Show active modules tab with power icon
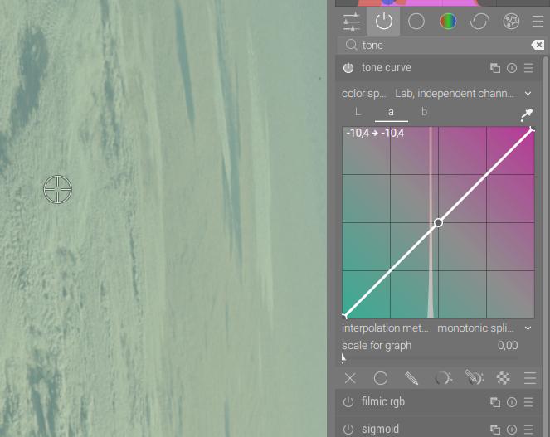Viewport: 550px width, 437px height. point(384,22)
